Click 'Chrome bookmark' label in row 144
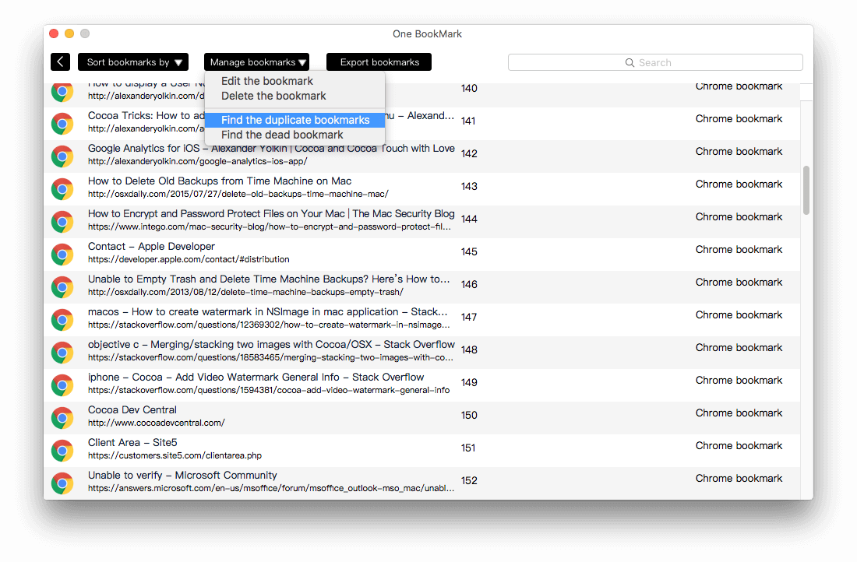Image resolution: width=857 pixels, height=562 pixels. pyautogui.click(x=739, y=217)
